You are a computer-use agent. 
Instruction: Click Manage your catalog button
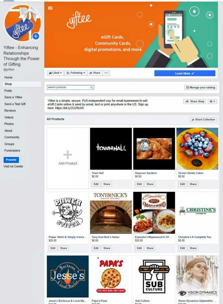(x=201, y=88)
